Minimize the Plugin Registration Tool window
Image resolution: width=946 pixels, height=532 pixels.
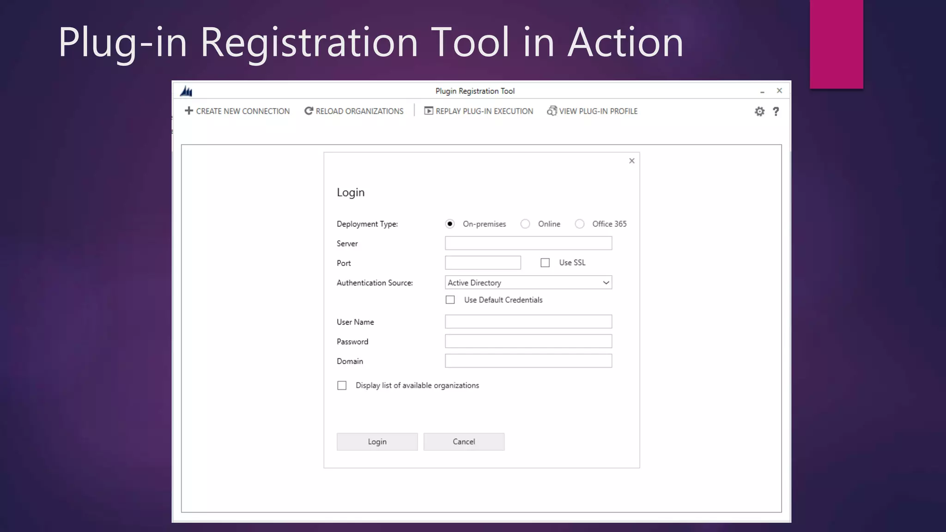pyautogui.click(x=762, y=91)
